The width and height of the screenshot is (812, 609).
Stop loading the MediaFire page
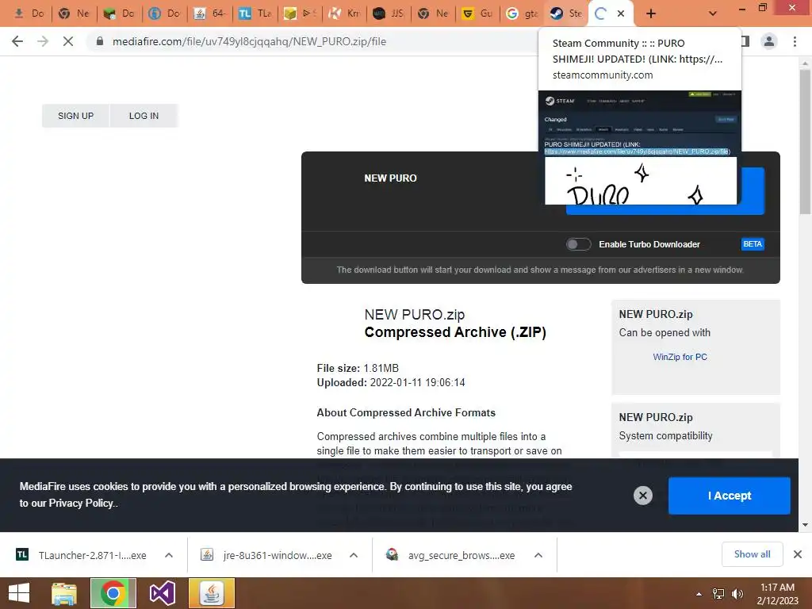point(68,41)
